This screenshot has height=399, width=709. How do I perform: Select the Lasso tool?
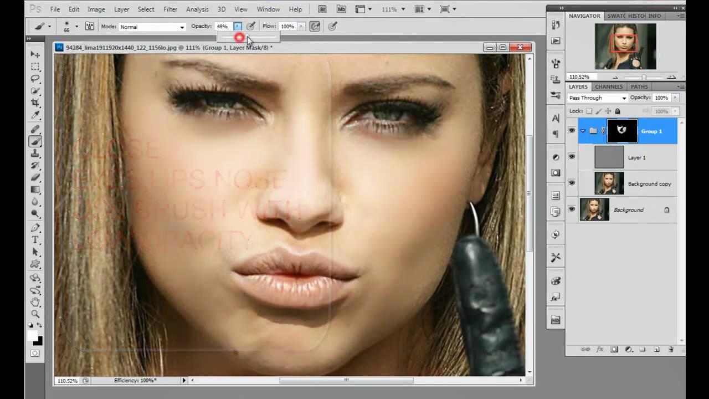point(35,79)
